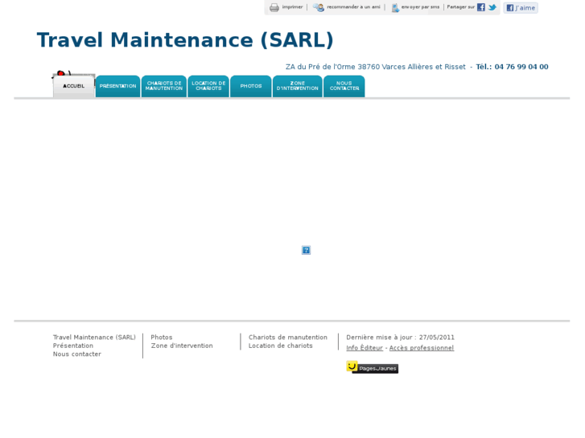Open the Photos navigation tab
The image size is (585, 438).
click(251, 86)
